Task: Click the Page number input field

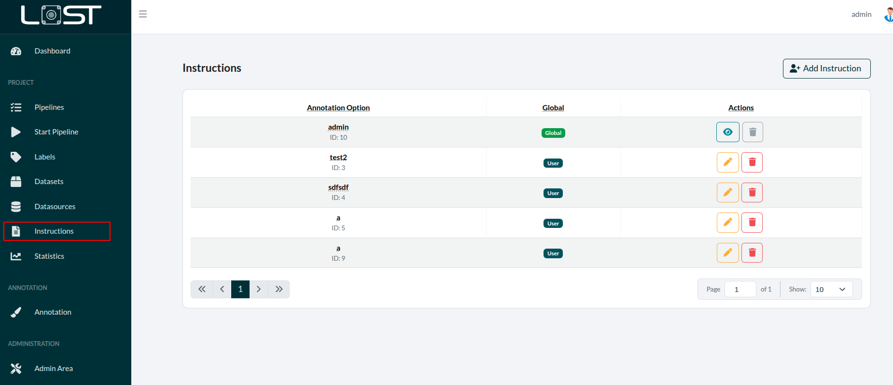Action: (x=740, y=289)
